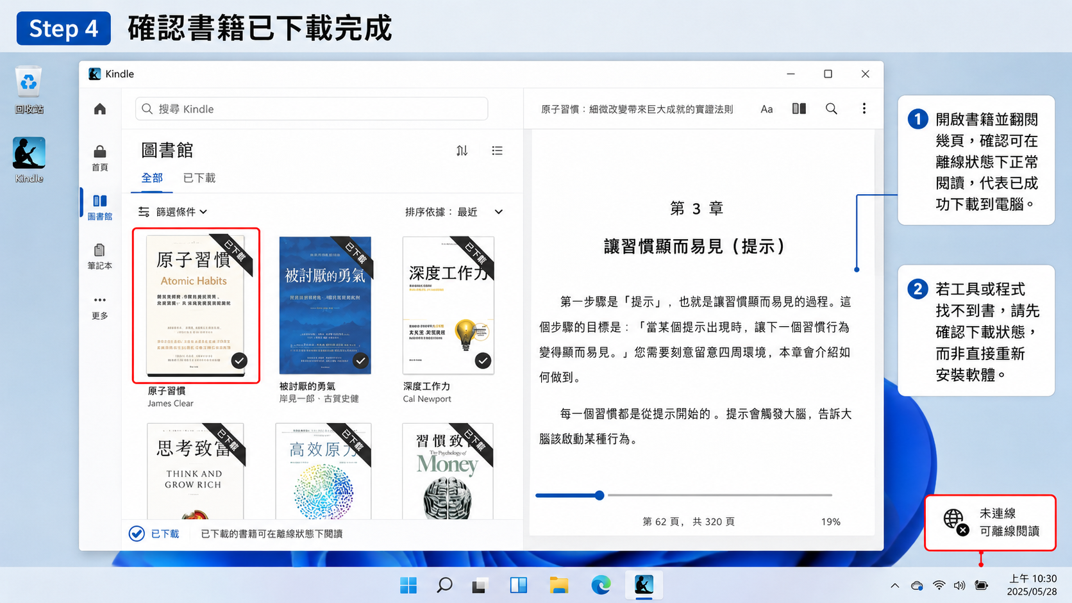This screenshot has width=1072, height=603.
Task: Switch library to list view icon
Action: click(x=498, y=151)
